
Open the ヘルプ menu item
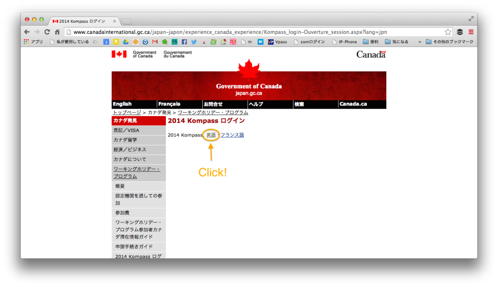[x=256, y=104]
